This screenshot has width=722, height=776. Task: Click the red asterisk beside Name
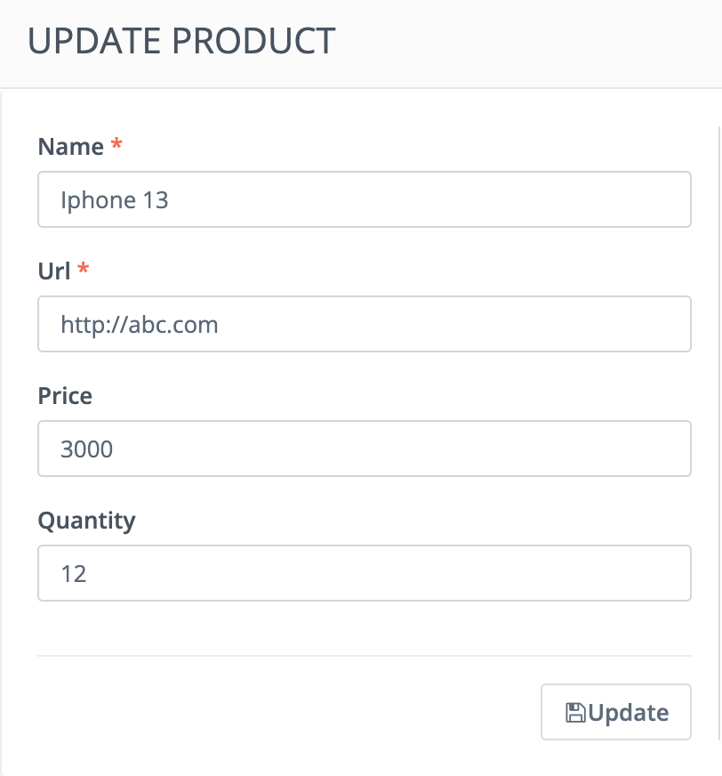pos(116,146)
